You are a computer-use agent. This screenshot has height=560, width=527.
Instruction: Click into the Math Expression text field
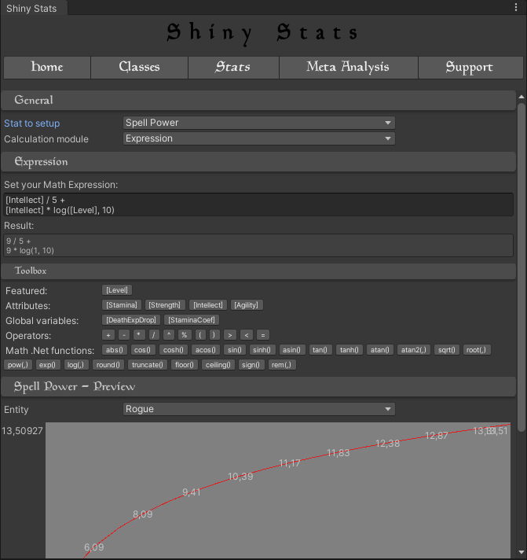tap(258, 204)
